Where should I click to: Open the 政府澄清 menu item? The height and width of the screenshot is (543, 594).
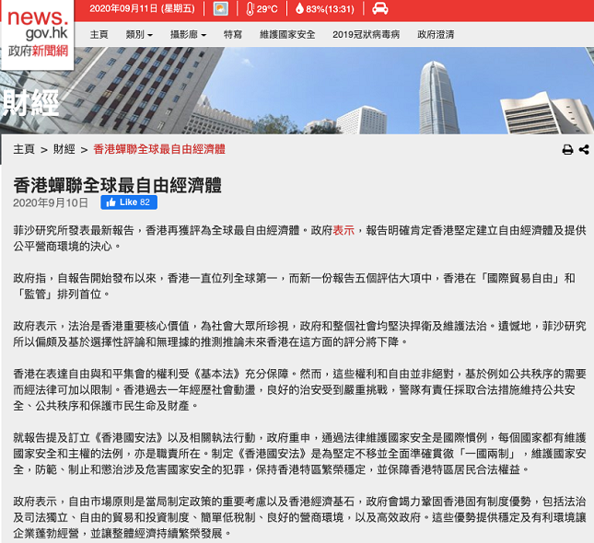[x=436, y=34]
